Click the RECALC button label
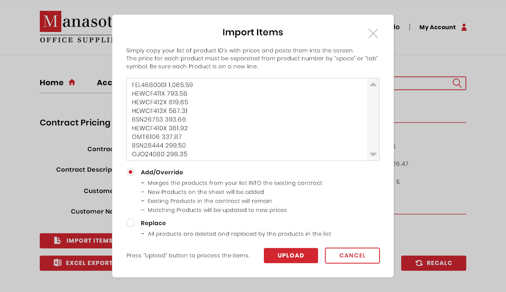The height and width of the screenshot is (292, 506). coord(439,263)
